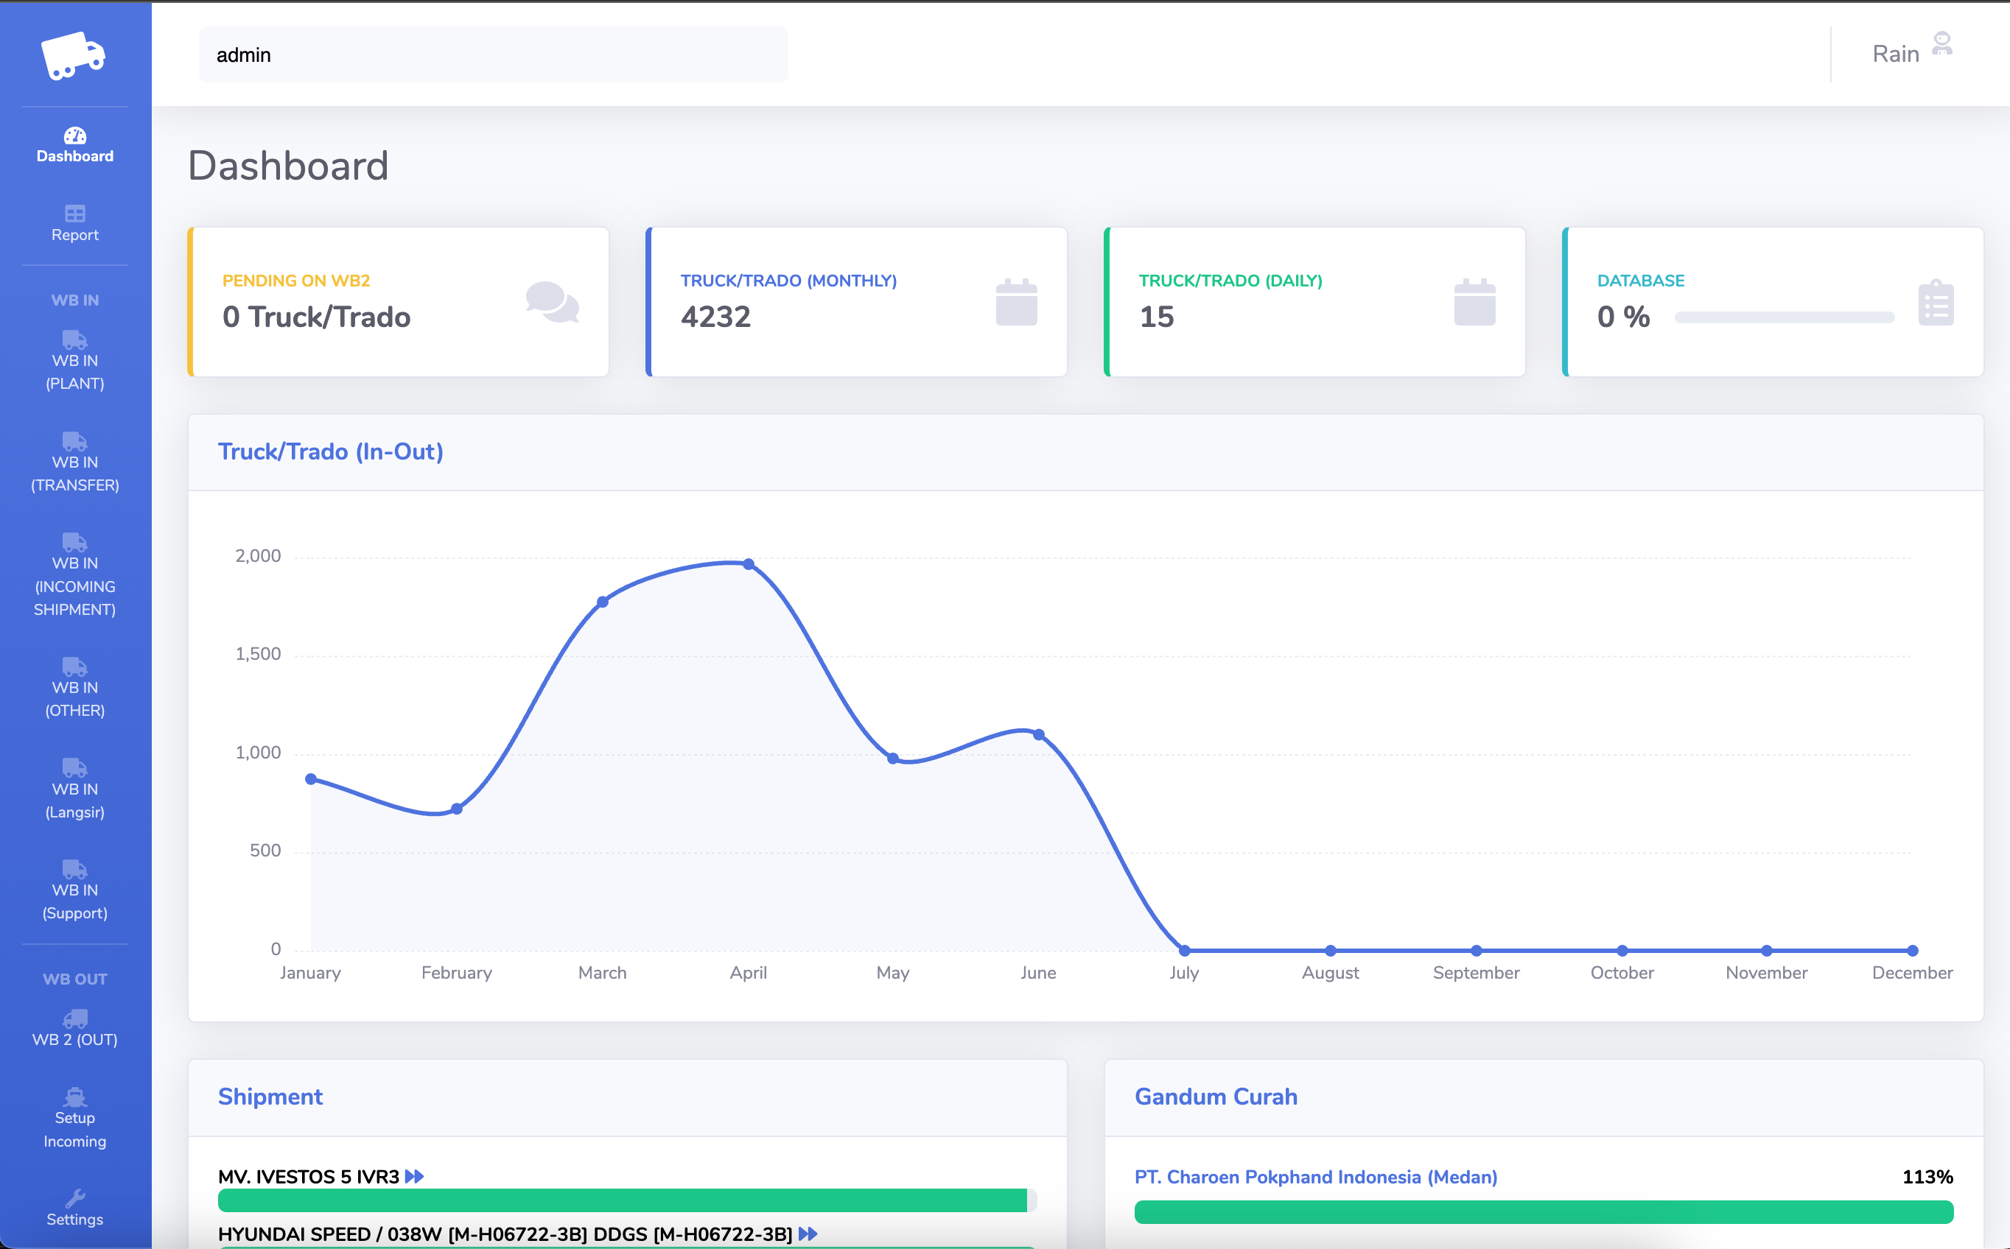Image resolution: width=2010 pixels, height=1249 pixels.
Task: Go to WB IN (INCOMING SHIPMENT) menu
Action: pos(75,585)
